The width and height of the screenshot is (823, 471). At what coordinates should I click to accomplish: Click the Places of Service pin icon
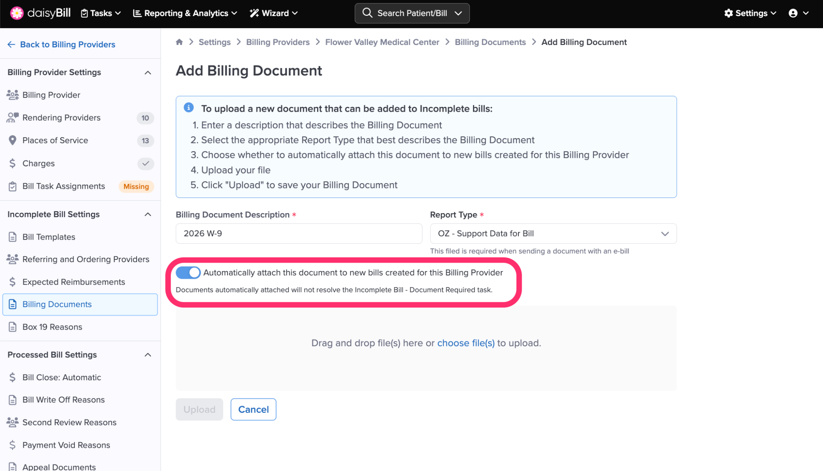12,140
